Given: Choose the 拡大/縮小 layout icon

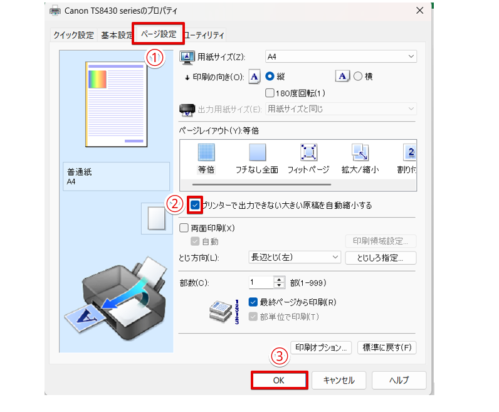Looking at the screenshot, I should [x=360, y=152].
